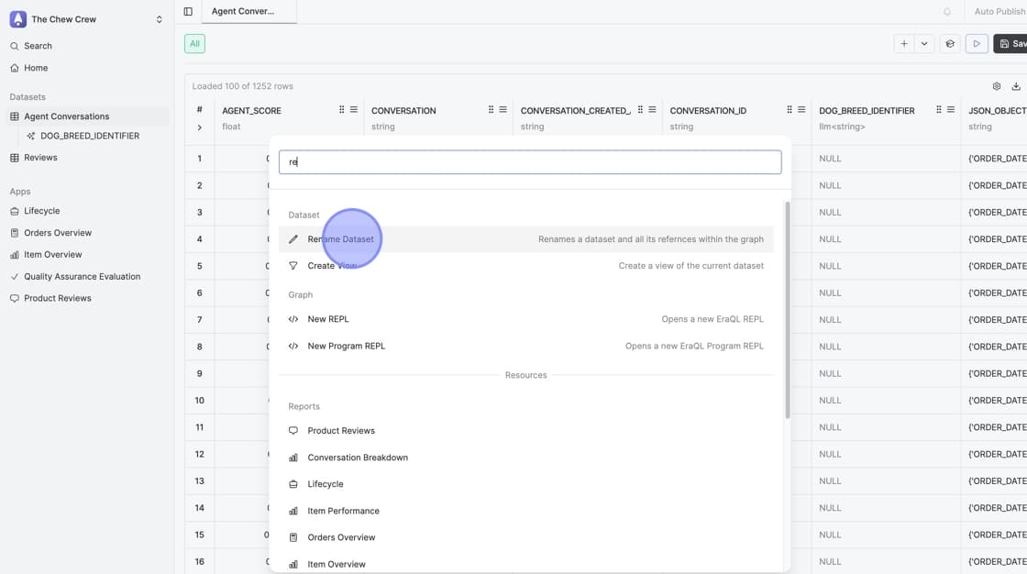Open the Agent Conversations tab

point(243,12)
